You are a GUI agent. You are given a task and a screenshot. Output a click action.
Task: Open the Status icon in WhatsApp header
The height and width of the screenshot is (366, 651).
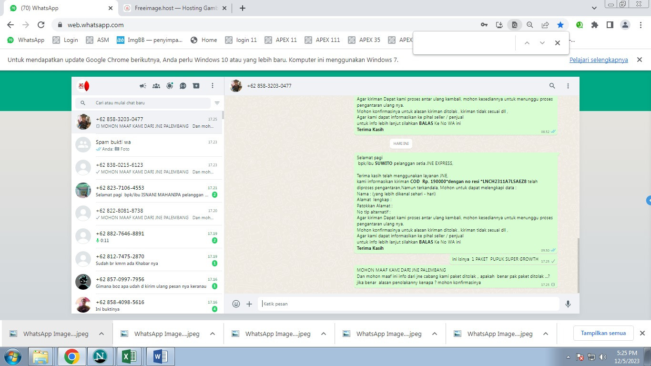pos(170,86)
